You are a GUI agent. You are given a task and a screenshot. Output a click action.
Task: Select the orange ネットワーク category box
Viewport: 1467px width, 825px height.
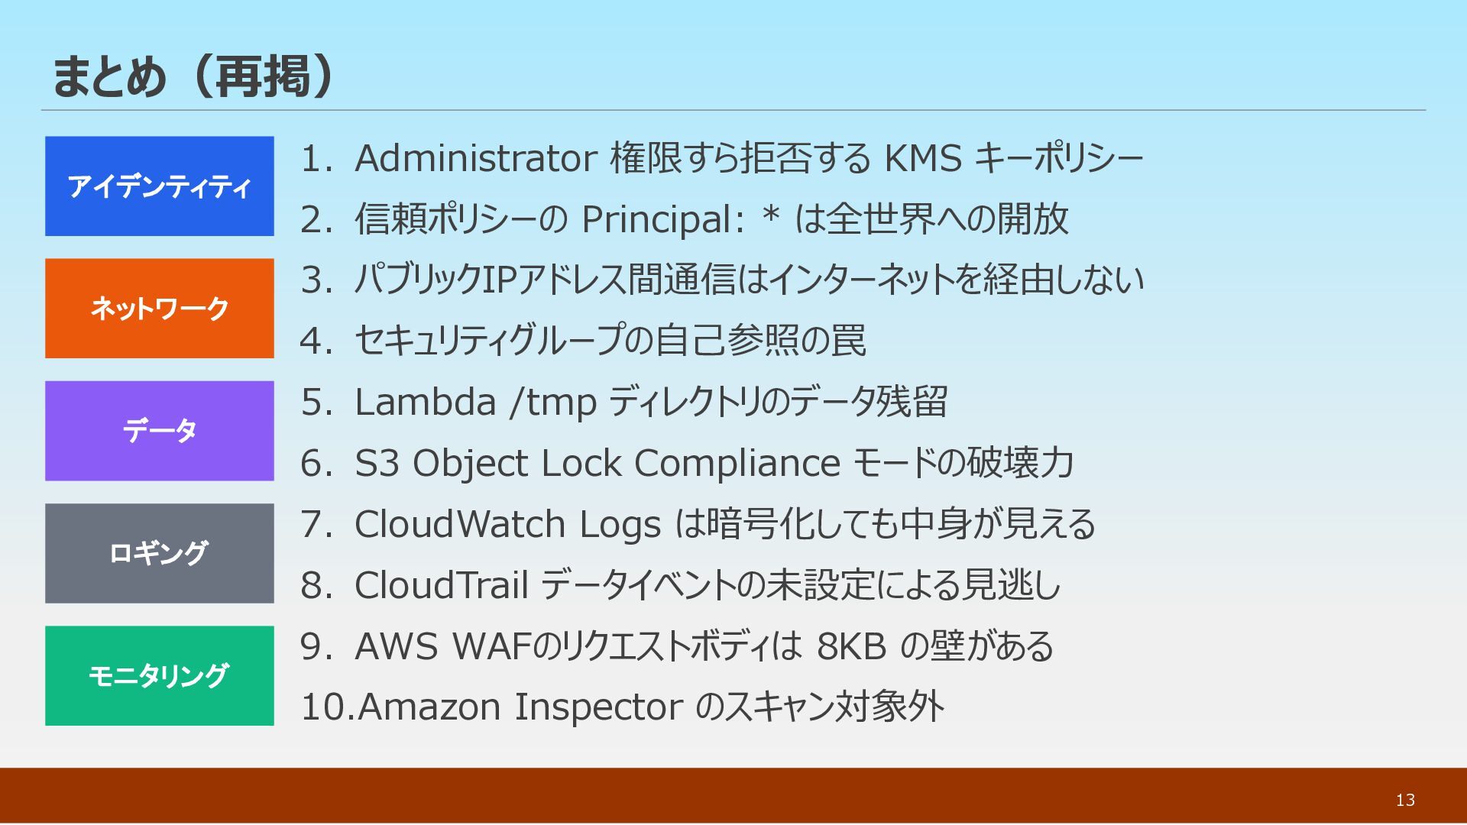coord(159,309)
